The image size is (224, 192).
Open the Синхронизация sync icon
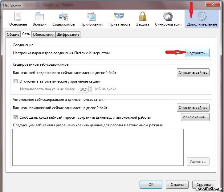(x=168, y=16)
